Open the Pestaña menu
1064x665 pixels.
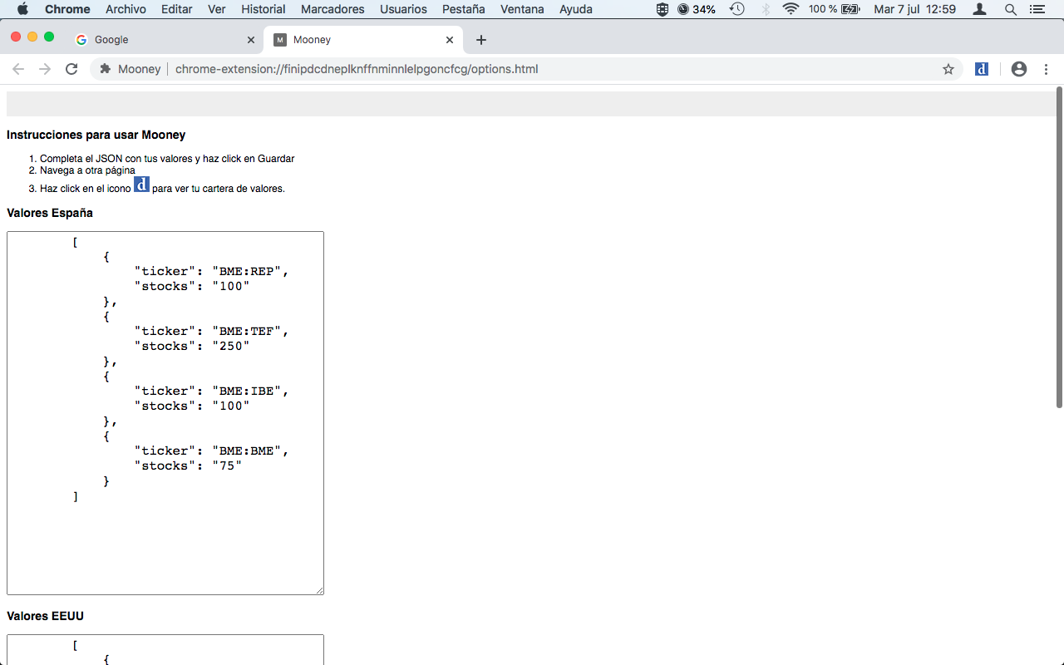(464, 9)
